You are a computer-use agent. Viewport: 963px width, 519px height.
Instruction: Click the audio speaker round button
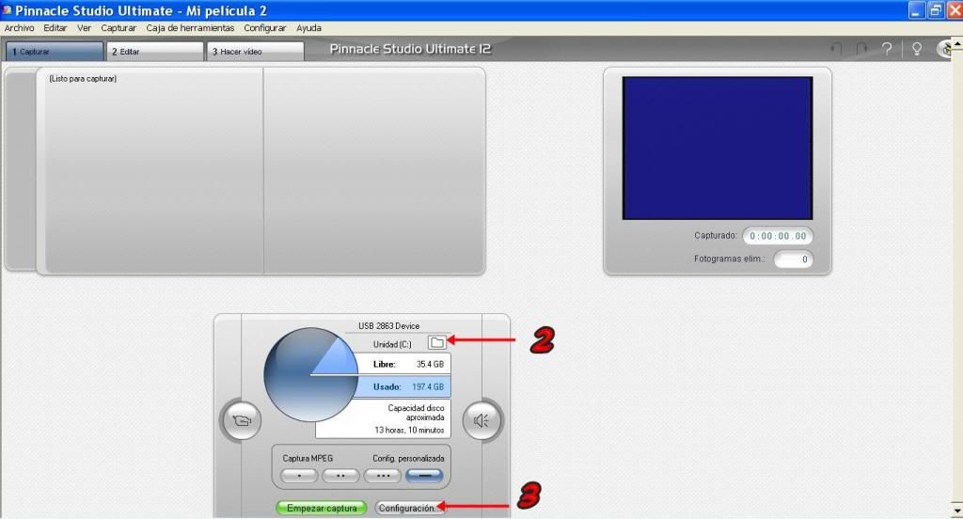pyautogui.click(x=481, y=420)
